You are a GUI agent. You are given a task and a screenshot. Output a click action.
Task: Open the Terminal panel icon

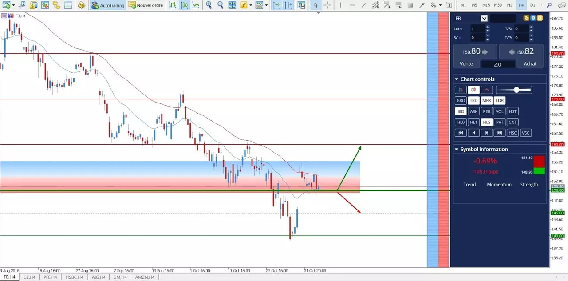tap(68, 5)
